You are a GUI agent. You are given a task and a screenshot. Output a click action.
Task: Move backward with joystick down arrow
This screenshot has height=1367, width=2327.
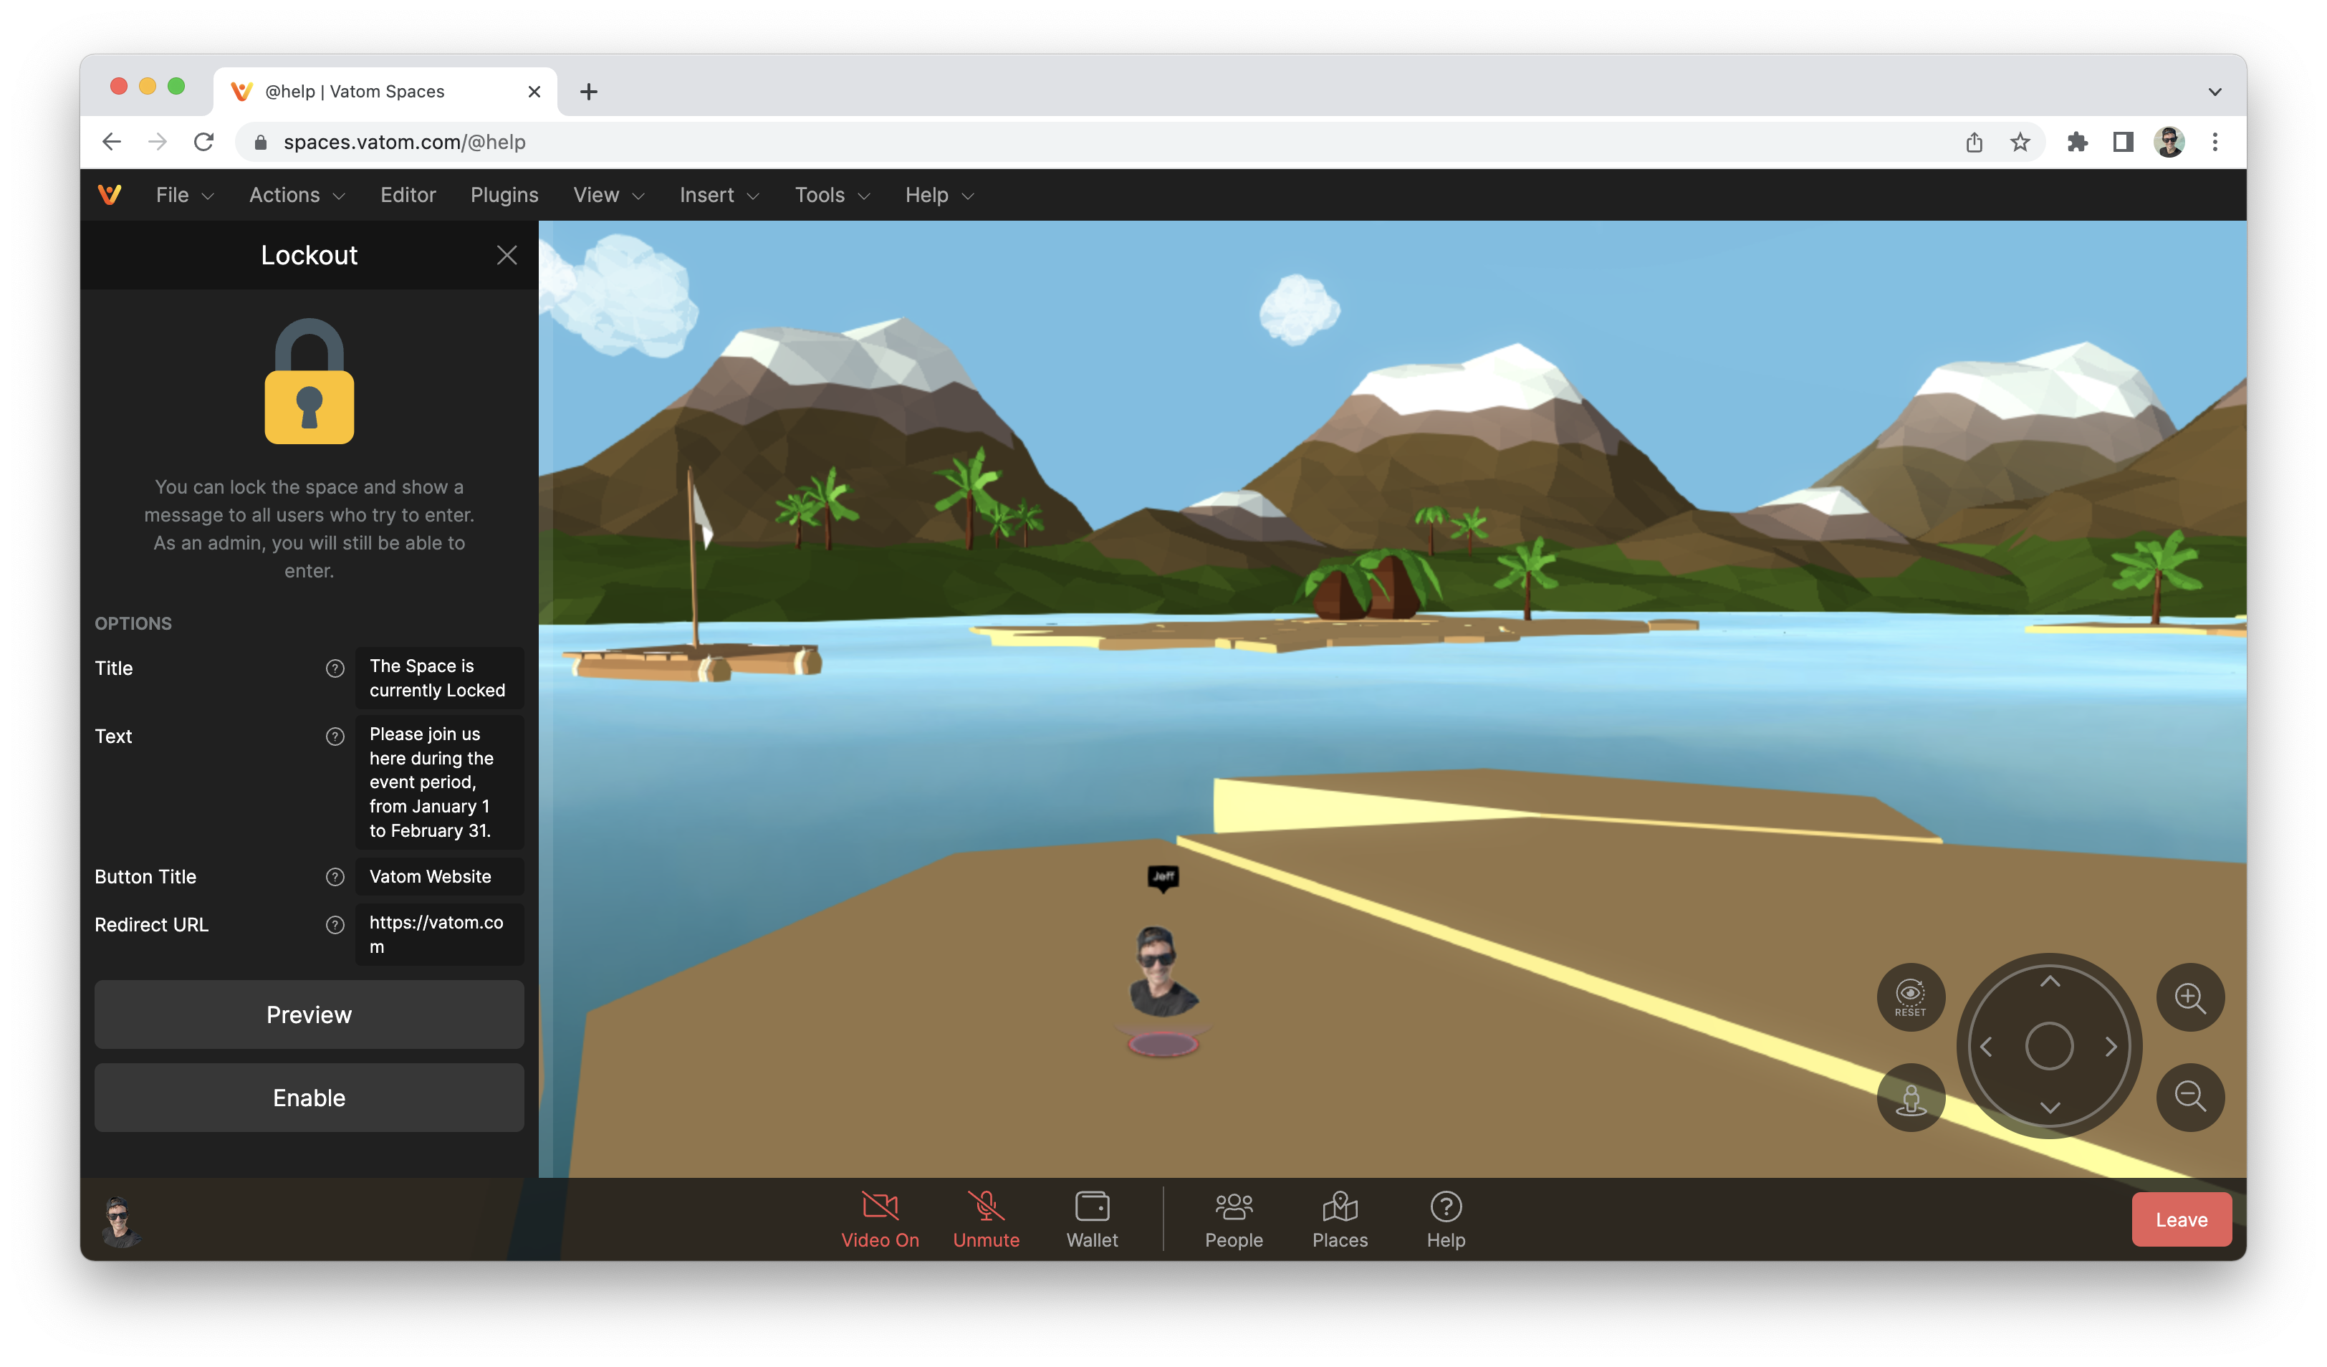2049,1108
